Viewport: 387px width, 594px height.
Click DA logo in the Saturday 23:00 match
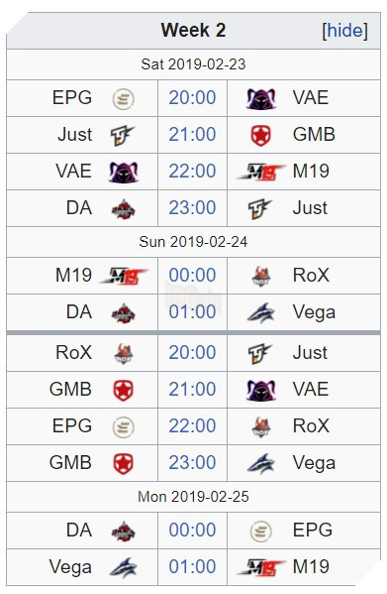[x=123, y=208]
